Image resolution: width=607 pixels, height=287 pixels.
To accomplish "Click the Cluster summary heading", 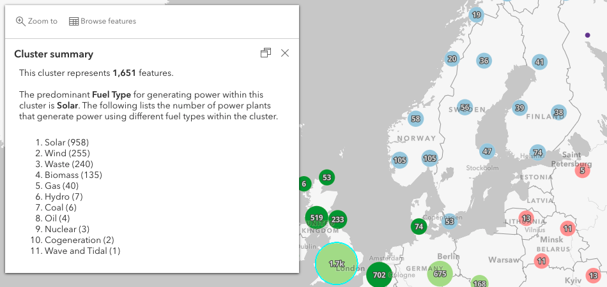I will [x=54, y=54].
